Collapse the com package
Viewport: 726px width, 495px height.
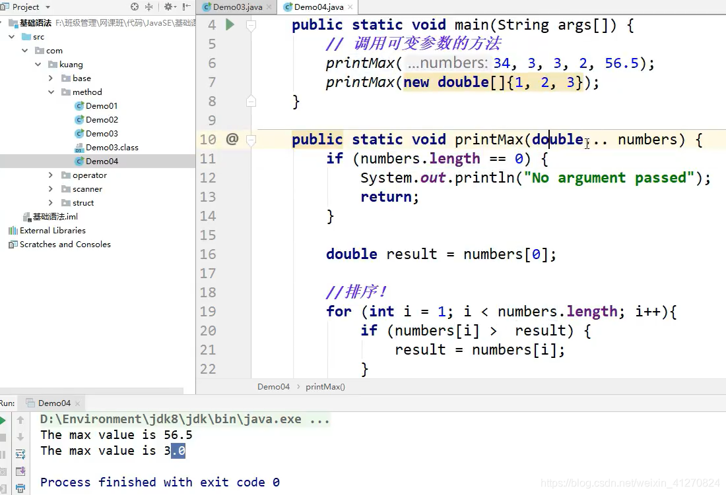click(x=24, y=50)
